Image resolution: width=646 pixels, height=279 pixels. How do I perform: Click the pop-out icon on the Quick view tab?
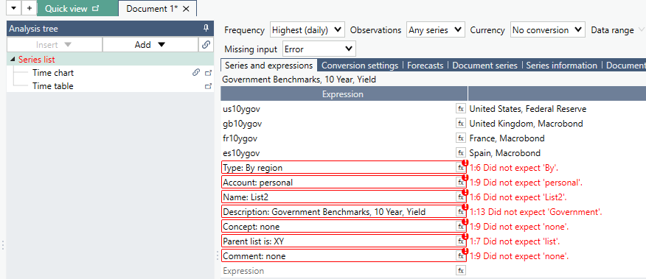click(96, 8)
